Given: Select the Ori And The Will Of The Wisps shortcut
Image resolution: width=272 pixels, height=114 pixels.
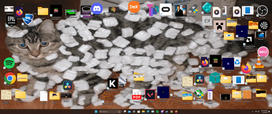Looking at the screenshot, I should (x=228, y=64).
